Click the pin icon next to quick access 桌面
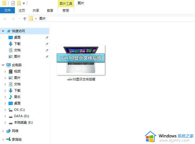This screenshot has height=144, width=195. pyautogui.click(x=47, y=37)
